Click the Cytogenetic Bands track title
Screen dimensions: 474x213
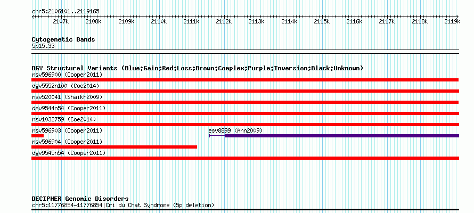click(63, 39)
